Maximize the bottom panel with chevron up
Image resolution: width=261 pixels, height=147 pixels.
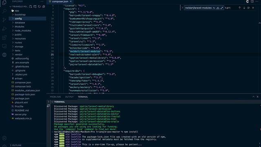pos(253,97)
